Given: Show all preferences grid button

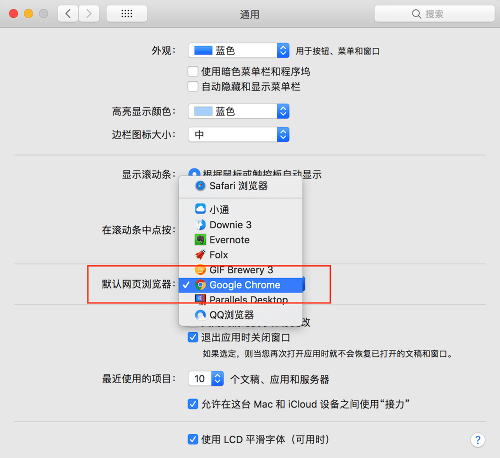Looking at the screenshot, I should pyautogui.click(x=126, y=13).
